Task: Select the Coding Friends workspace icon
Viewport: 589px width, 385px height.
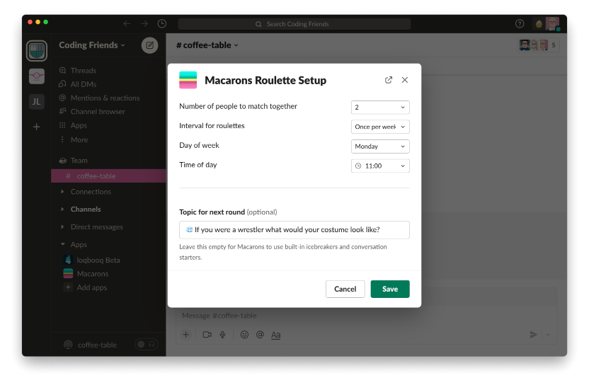Action: [x=37, y=51]
